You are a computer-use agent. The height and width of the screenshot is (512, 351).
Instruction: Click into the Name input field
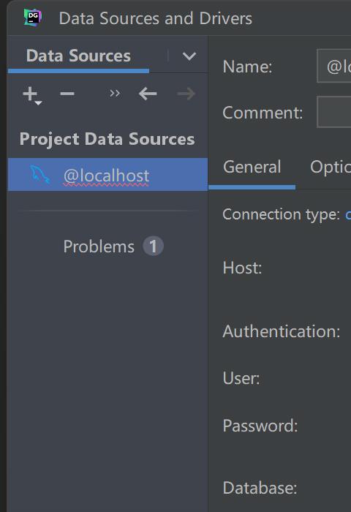[333, 66]
